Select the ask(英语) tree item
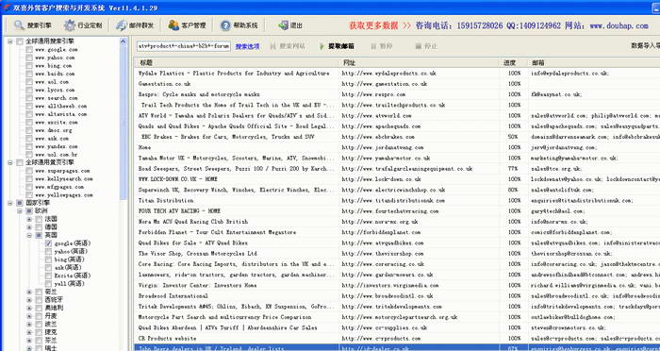Screen dimensions: 660x351 point(67,268)
